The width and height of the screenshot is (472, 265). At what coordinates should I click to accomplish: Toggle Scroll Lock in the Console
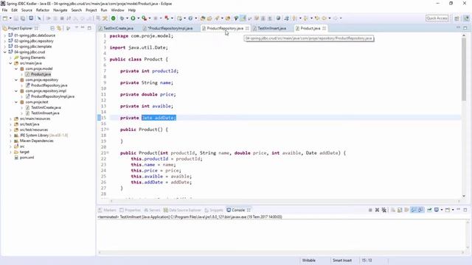click(400, 210)
